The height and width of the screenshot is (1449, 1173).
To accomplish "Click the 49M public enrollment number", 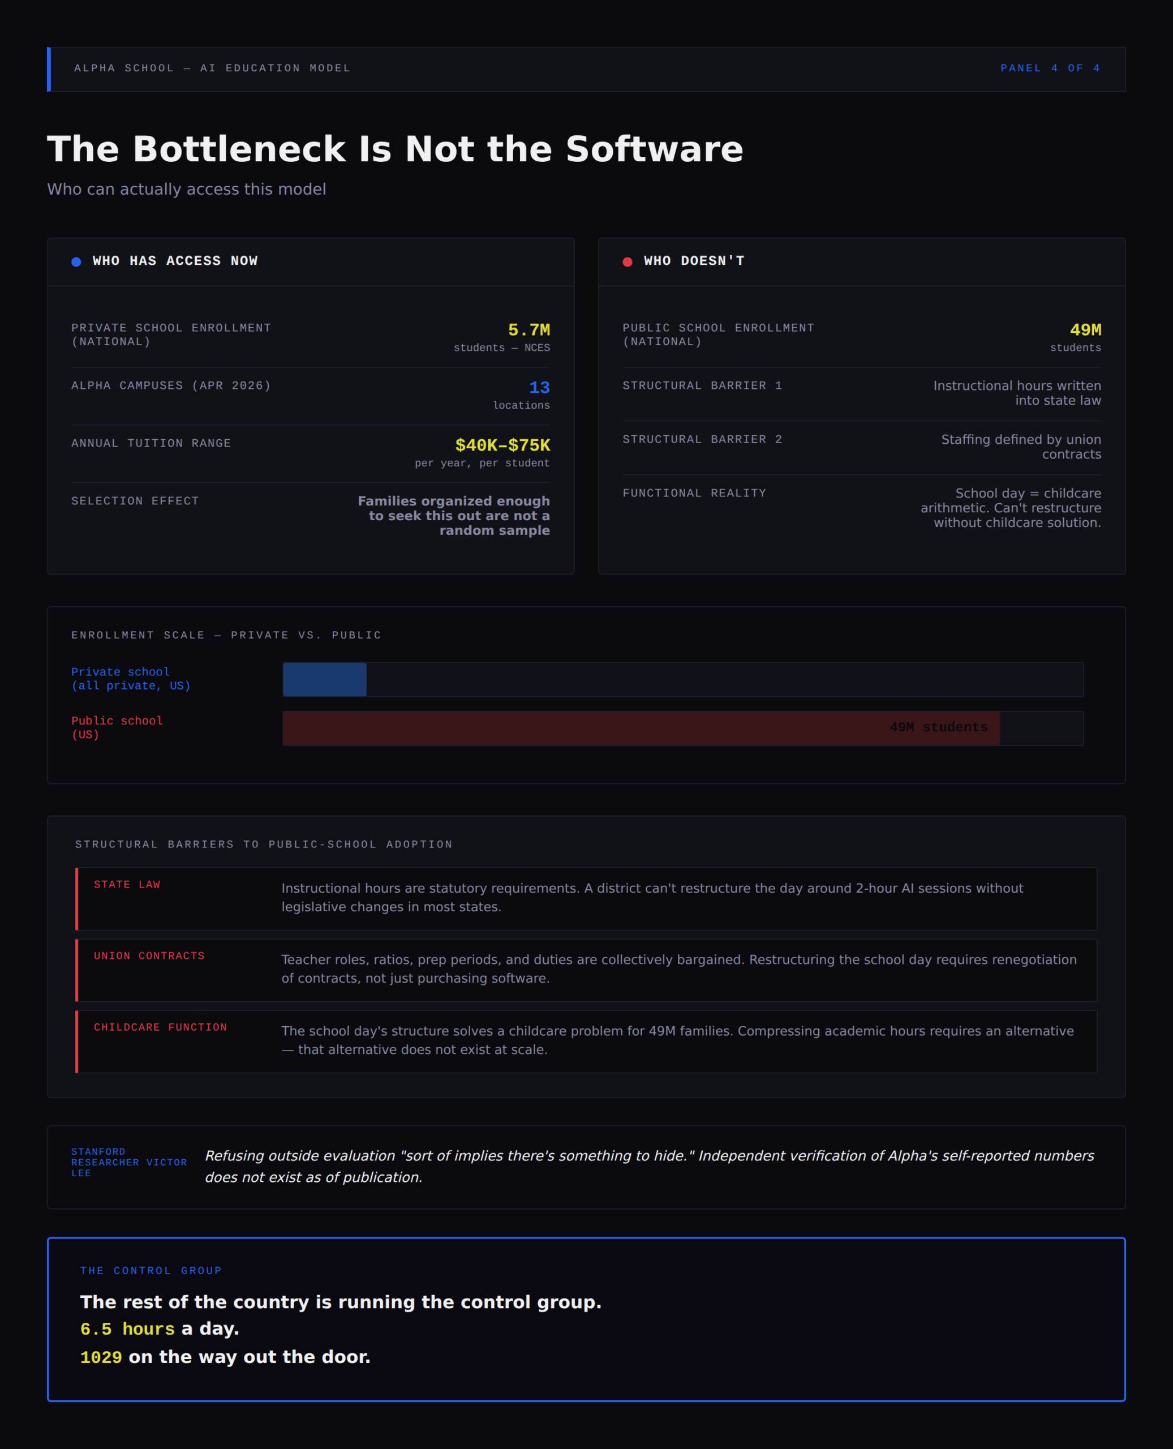I will click(x=1085, y=330).
